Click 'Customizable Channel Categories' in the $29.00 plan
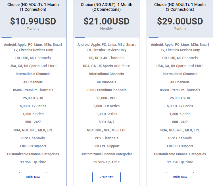The height and width of the screenshot is (186, 213). coord(180,154)
